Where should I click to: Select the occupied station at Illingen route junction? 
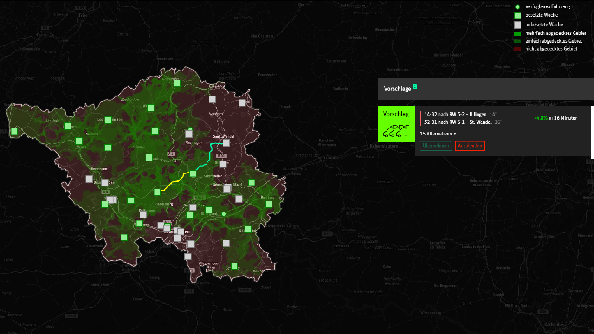click(193, 174)
